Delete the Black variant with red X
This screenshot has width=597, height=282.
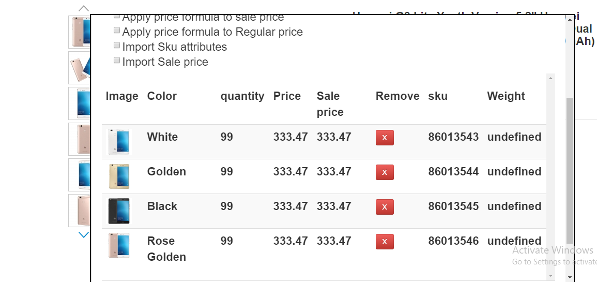click(384, 207)
